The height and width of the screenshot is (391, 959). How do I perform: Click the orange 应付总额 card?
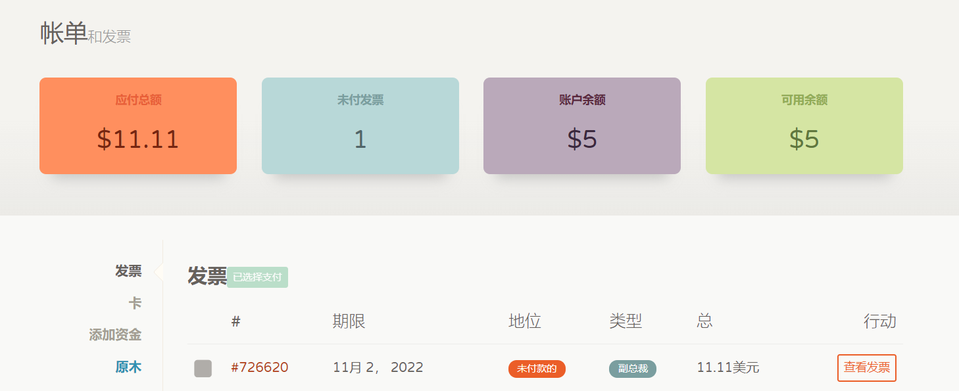[x=138, y=126]
